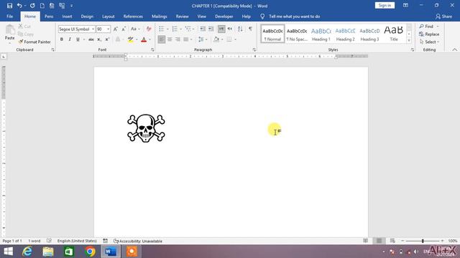Sort the selected text

pos(240,29)
